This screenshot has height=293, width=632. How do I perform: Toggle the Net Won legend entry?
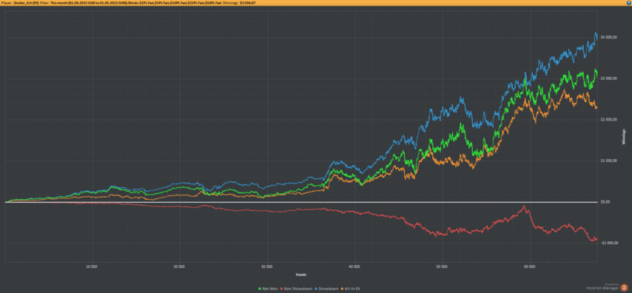click(268, 288)
